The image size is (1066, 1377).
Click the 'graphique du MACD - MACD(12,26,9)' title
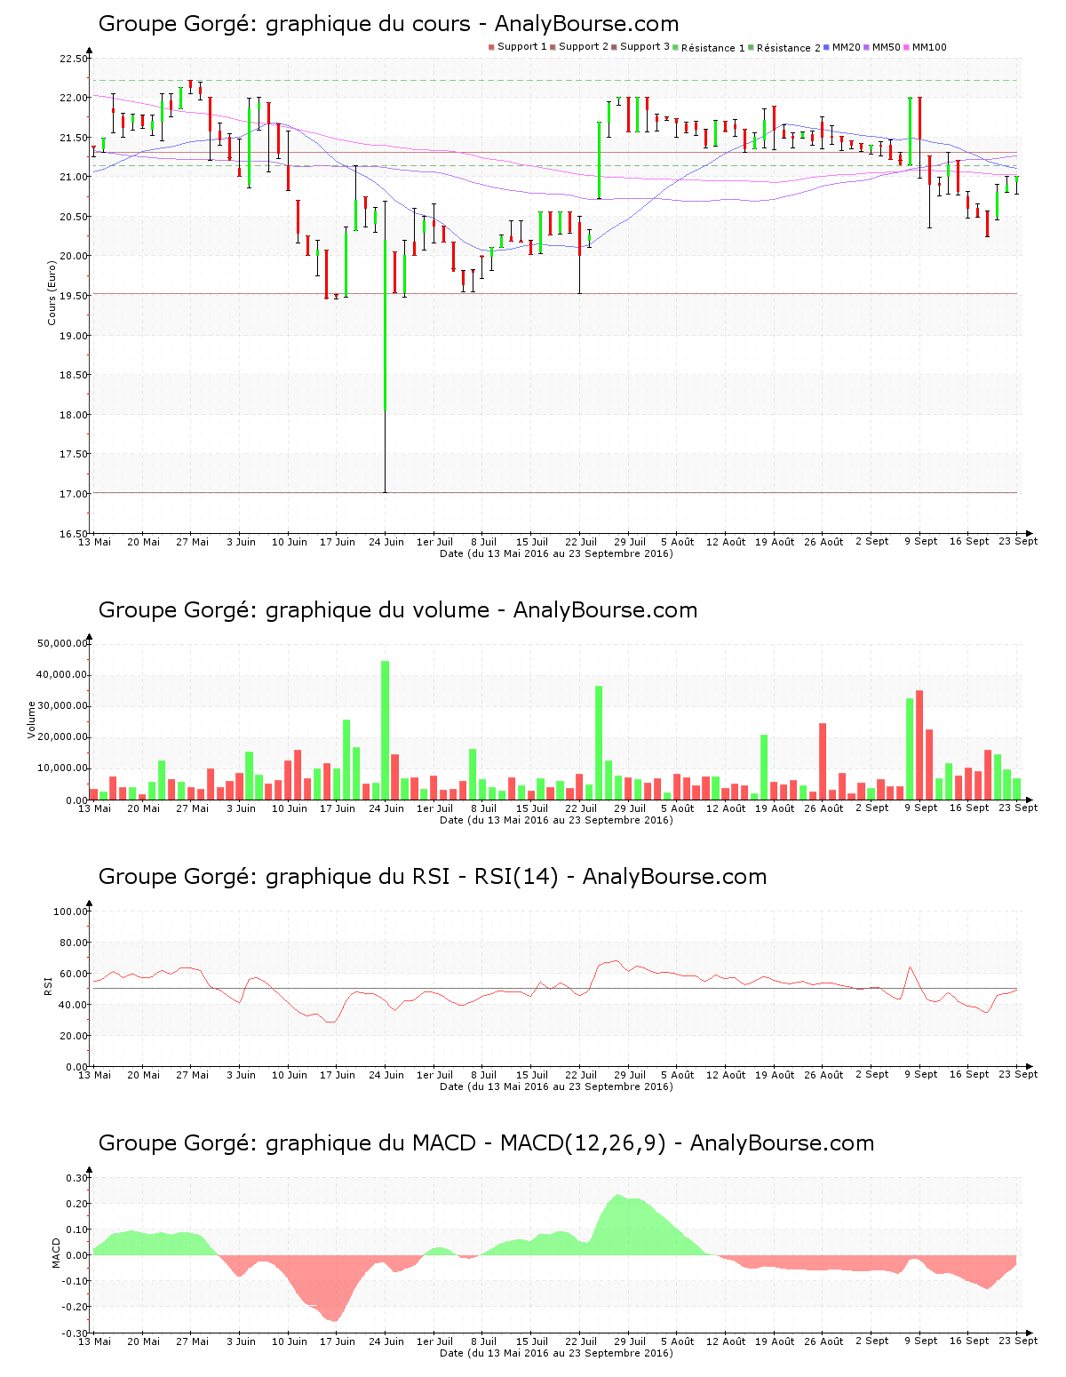tap(486, 1143)
